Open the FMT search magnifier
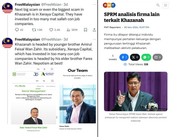172x137 pixels. 158,5
